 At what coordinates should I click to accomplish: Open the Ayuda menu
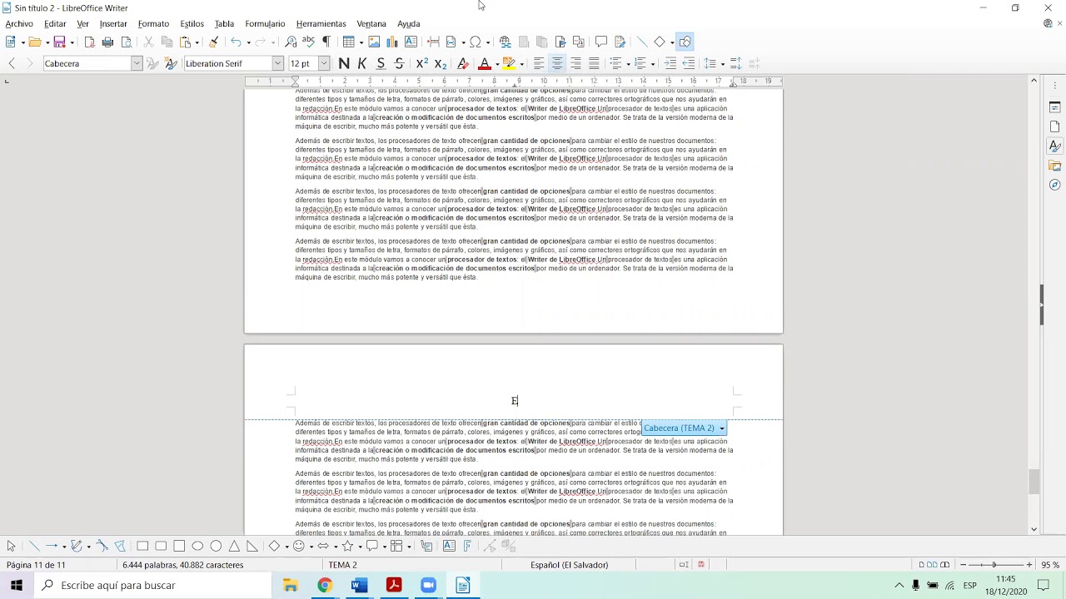point(408,23)
